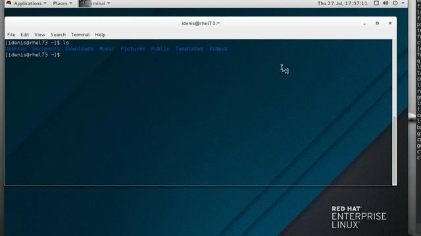Maximize the terminal window
Image resolution: width=421 pixels, height=236 pixels.
(377, 24)
